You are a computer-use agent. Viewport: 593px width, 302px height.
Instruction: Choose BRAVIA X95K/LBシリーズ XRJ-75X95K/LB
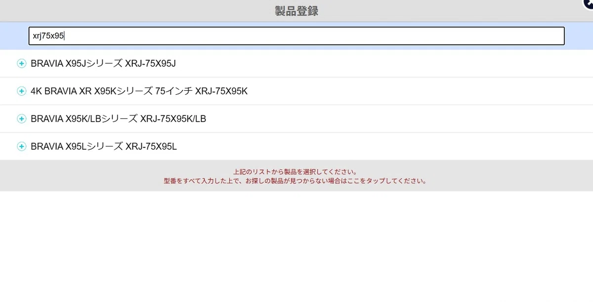coord(118,119)
